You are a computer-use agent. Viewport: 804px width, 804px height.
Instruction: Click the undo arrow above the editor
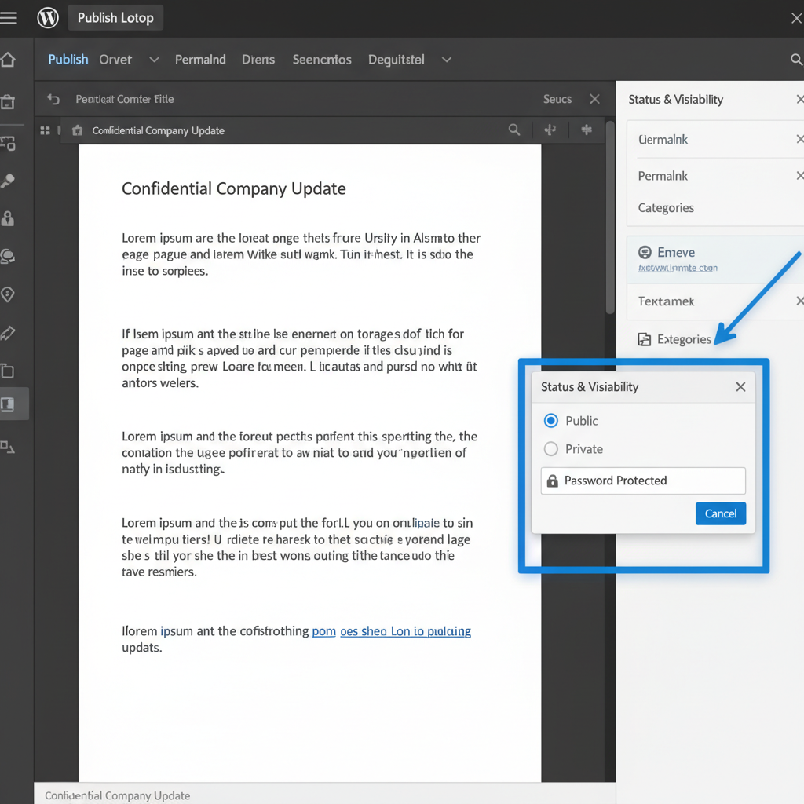pyautogui.click(x=52, y=99)
